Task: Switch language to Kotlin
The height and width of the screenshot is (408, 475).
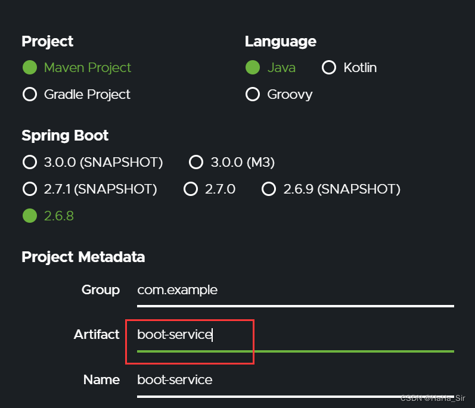Action: [329, 67]
